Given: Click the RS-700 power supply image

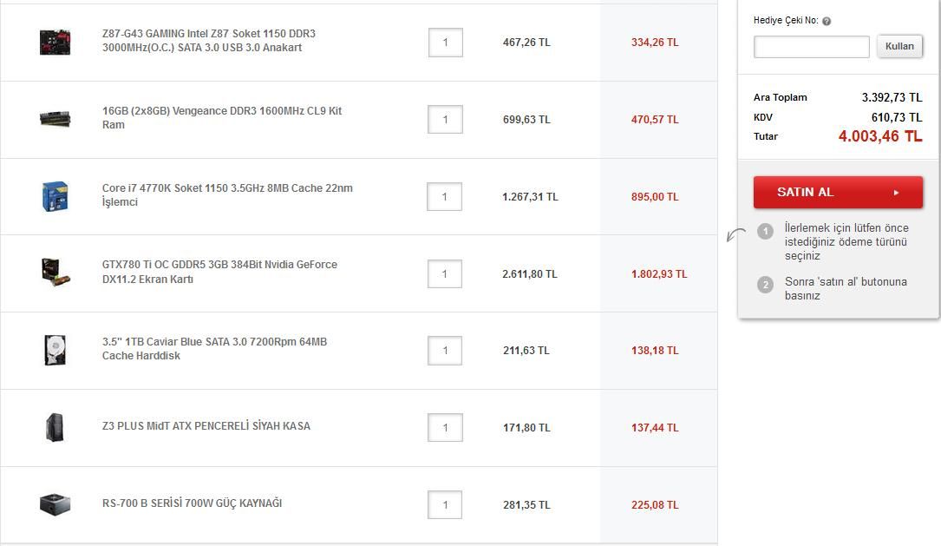Looking at the screenshot, I should tap(55, 504).
